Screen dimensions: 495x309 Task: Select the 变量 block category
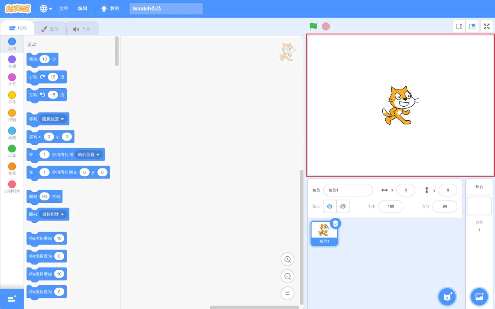[12, 169]
